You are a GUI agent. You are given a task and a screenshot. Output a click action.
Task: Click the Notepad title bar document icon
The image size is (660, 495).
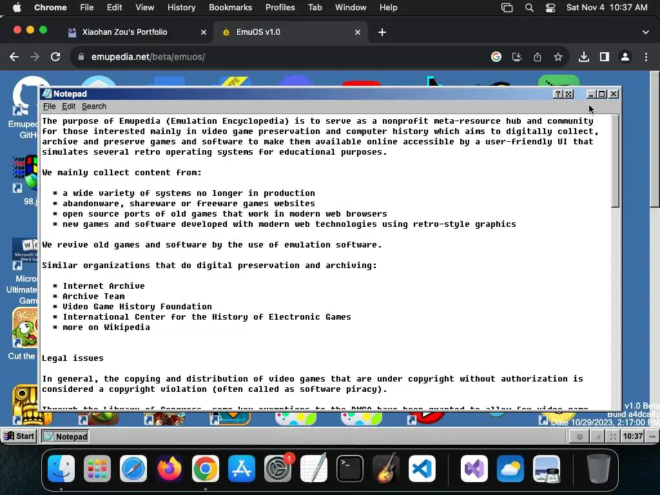click(46, 93)
